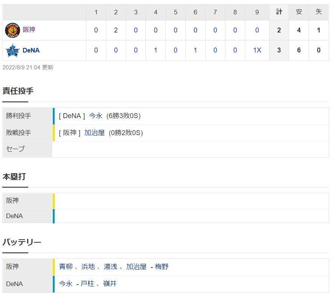Open catcher 戸柱 link
This screenshot has height=297, width=332.
tap(87, 283)
